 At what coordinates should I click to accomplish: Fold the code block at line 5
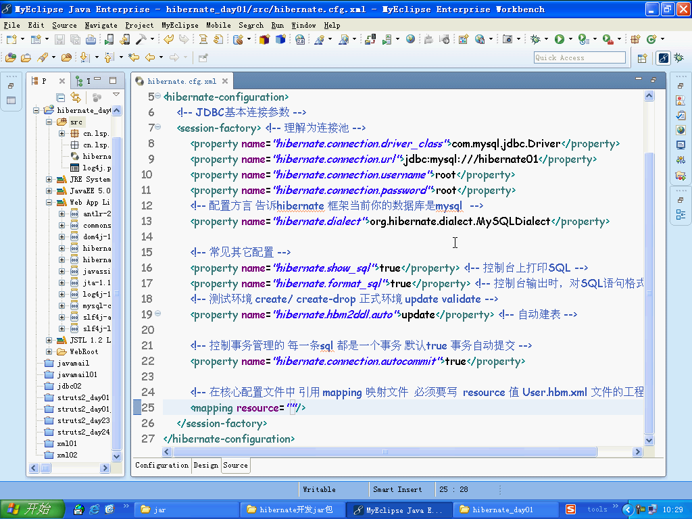[157, 96]
